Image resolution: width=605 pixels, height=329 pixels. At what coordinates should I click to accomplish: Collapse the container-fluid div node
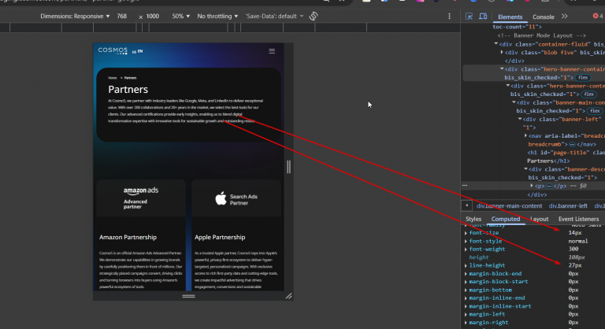click(x=496, y=44)
